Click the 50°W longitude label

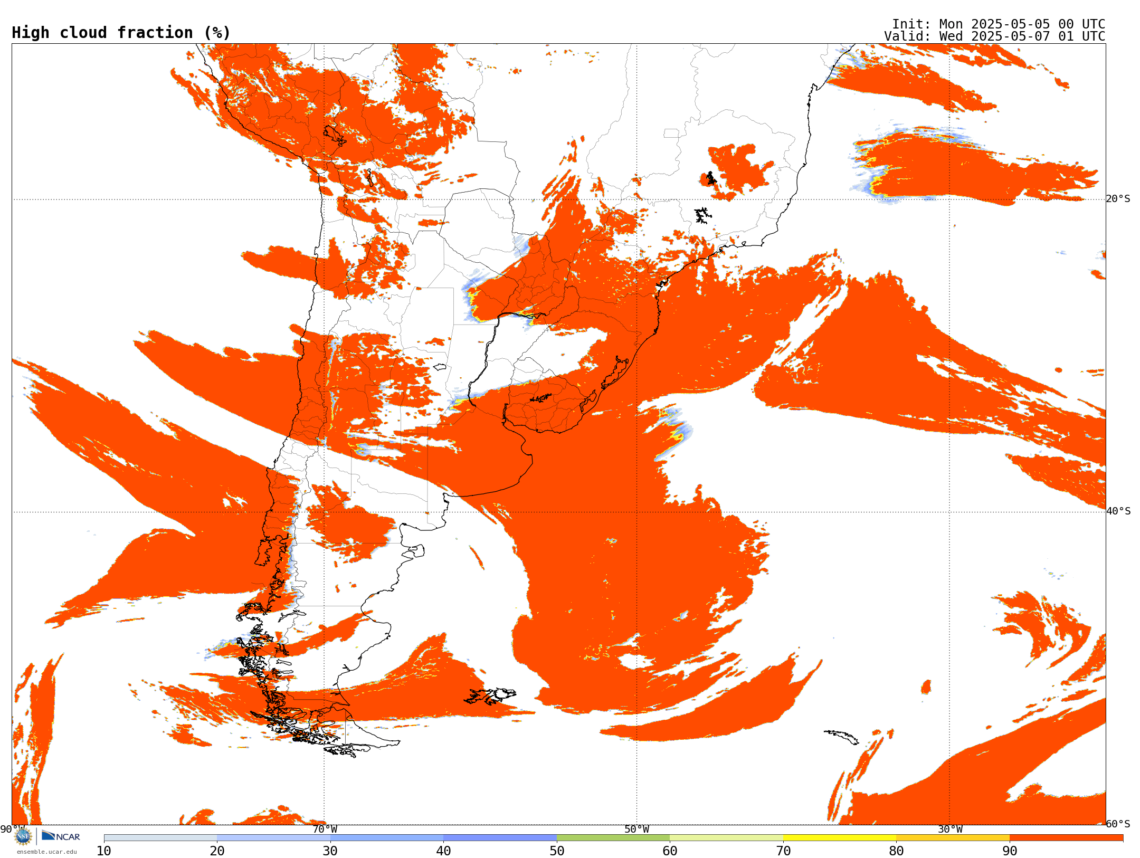coord(637,829)
